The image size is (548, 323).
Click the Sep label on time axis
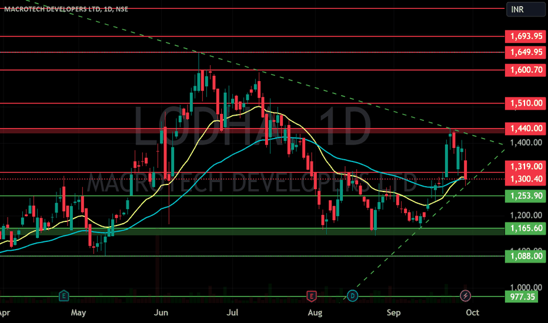pyautogui.click(x=393, y=312)
